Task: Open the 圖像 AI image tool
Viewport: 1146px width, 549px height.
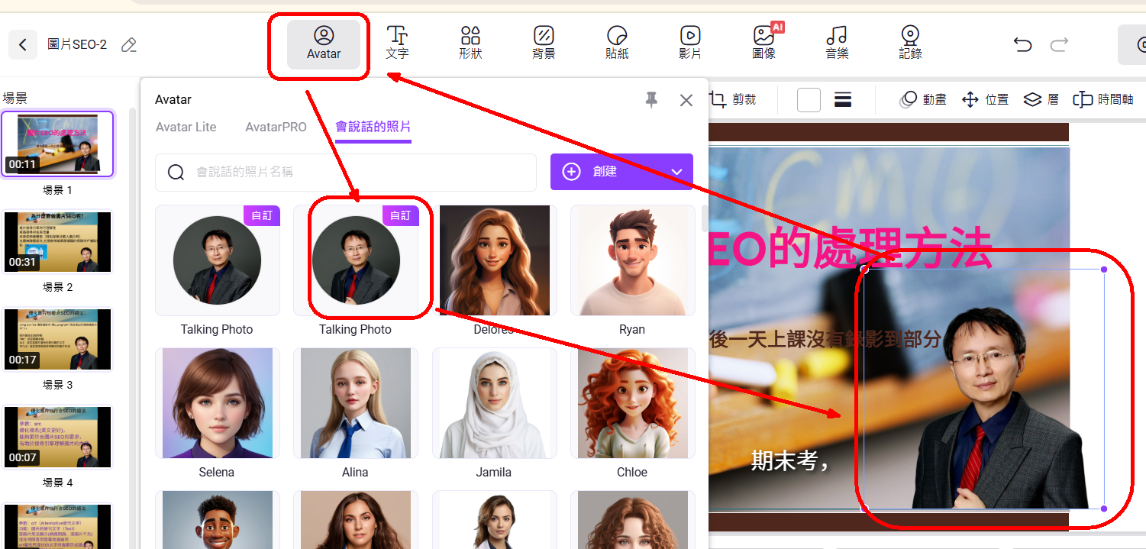Action: click(x=764, y=43)
